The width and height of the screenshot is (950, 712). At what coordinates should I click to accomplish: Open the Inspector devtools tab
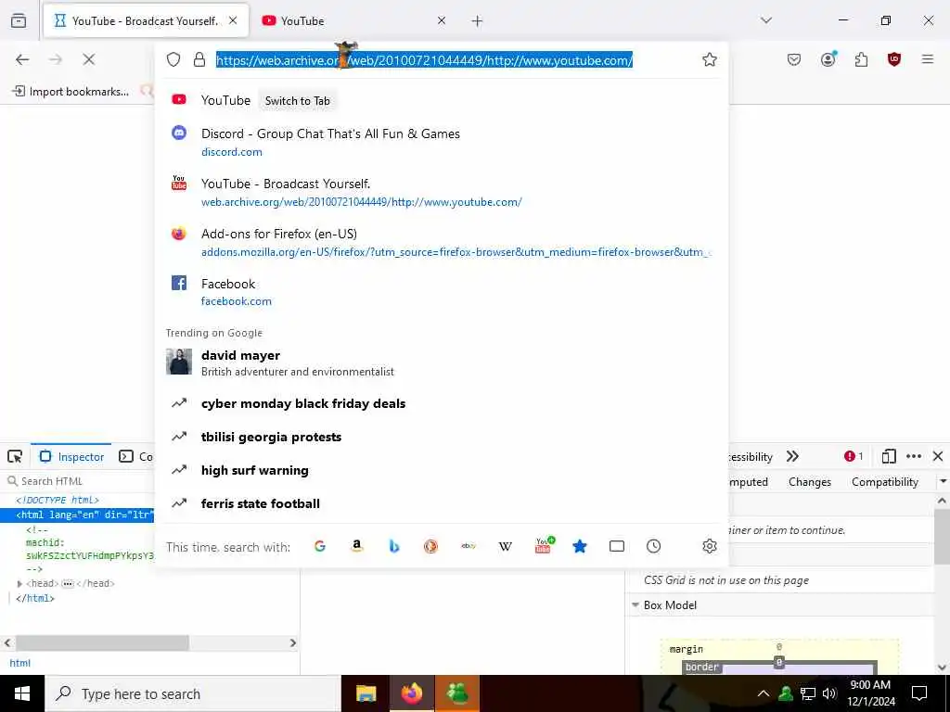click(71, 456)
